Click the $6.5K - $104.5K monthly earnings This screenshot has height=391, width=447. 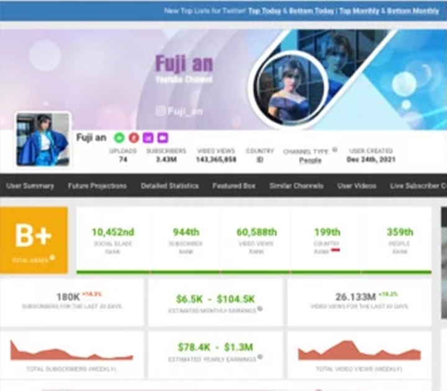tap(215, 299)
